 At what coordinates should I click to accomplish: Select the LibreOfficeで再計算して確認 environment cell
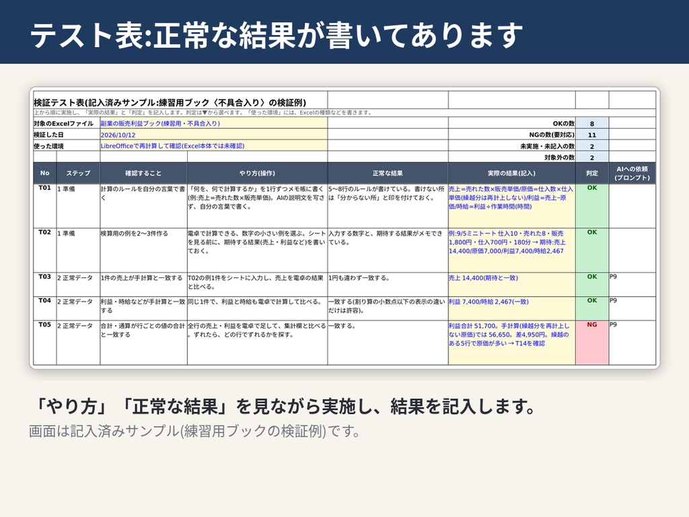click(x=213, y=145)
